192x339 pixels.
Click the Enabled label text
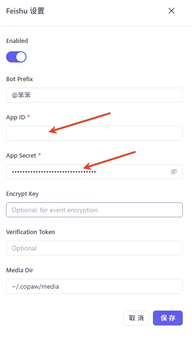(x=17, y=41)
